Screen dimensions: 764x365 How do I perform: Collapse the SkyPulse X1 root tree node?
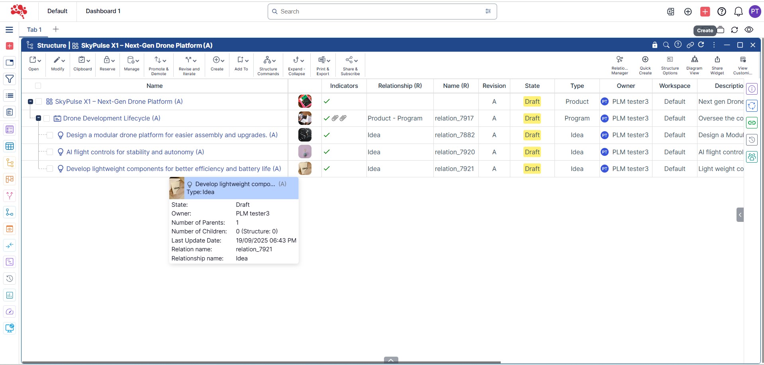pos(30,102)
